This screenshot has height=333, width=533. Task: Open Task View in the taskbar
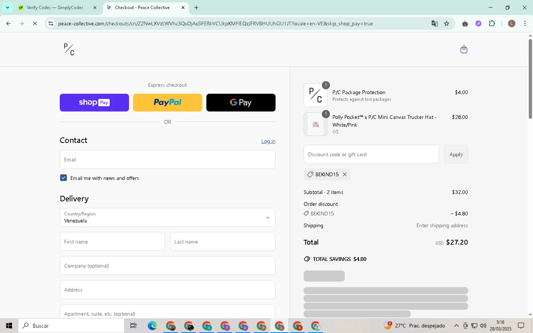click(x=133, y=326)
